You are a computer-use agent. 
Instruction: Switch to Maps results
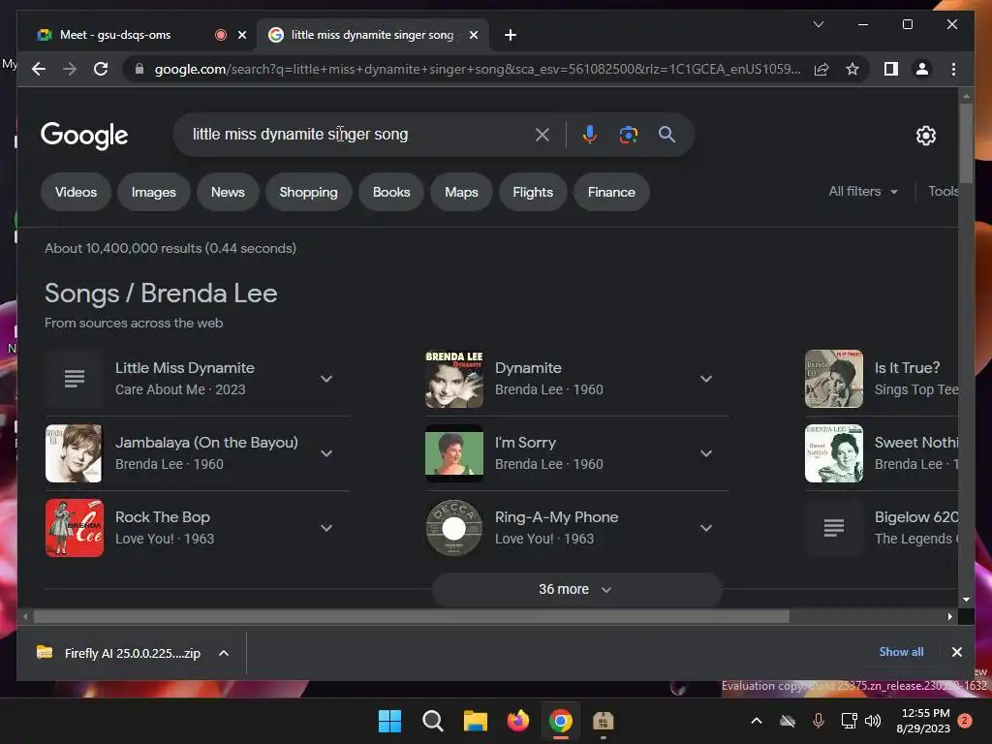[461, 192]
